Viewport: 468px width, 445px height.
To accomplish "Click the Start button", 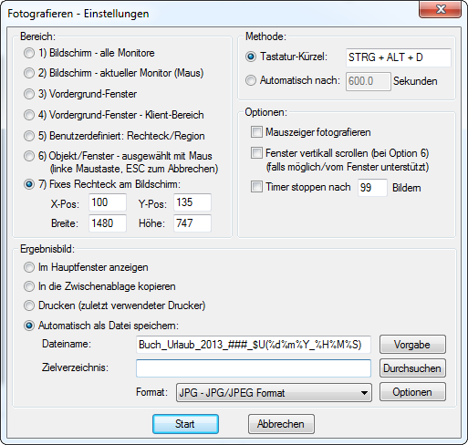I will pyautogui.click(x=185, y=424).
